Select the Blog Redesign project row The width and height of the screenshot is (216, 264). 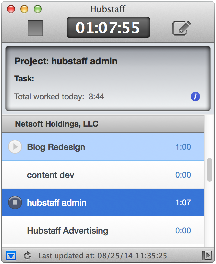(103, 147)
